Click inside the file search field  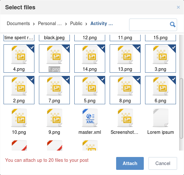click(x=149, y=25)
